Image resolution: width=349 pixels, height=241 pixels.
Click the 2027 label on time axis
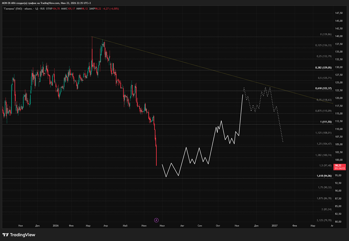[274, 226]
